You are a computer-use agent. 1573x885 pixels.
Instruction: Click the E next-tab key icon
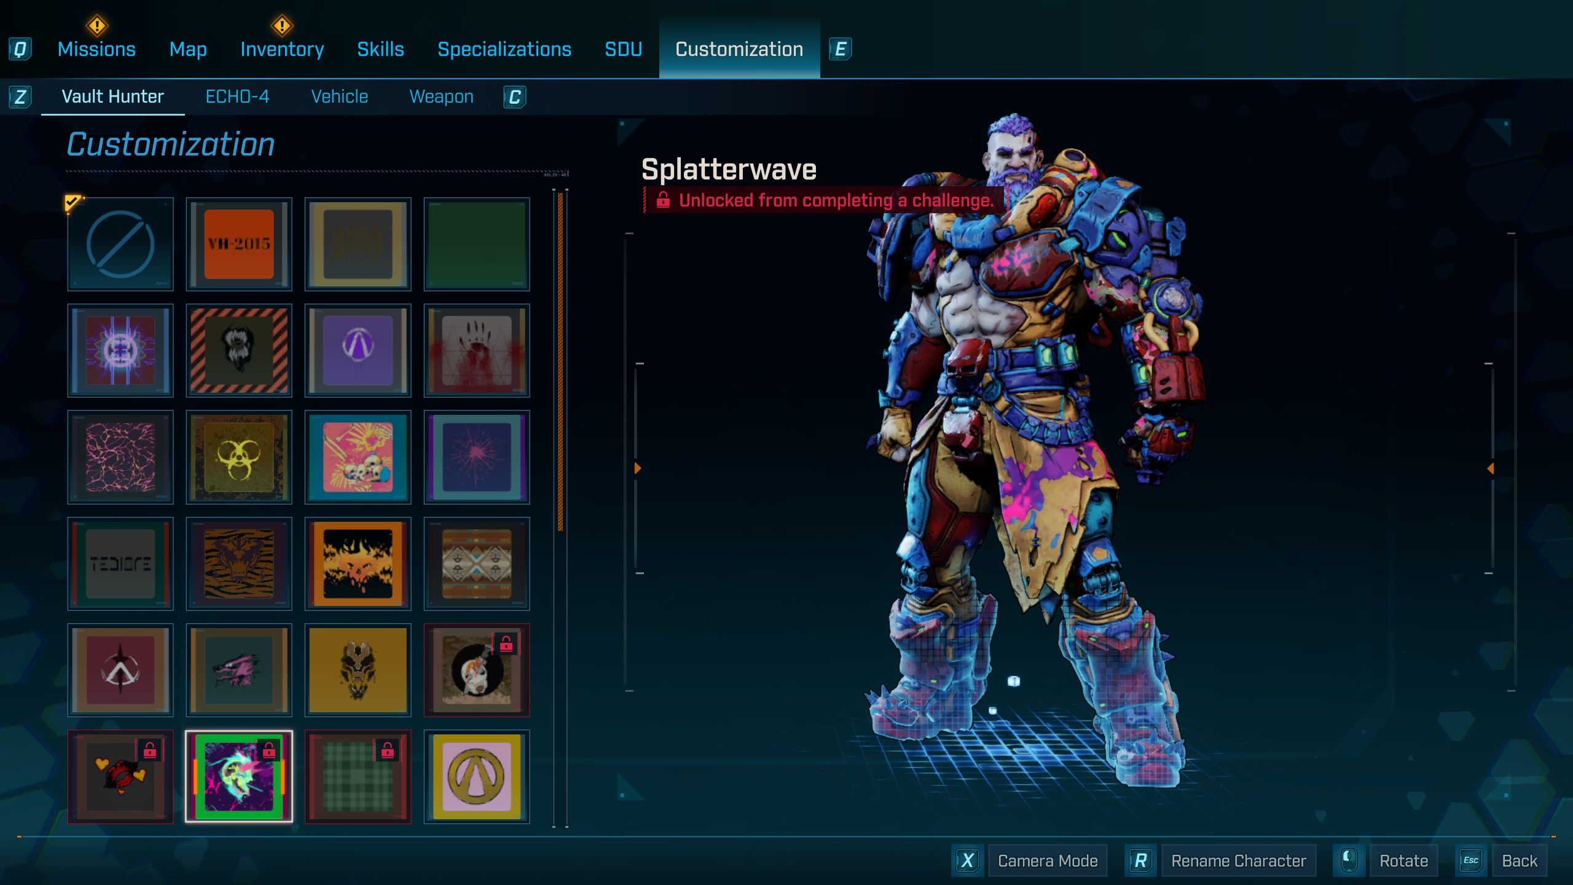[x=840, y=49]
